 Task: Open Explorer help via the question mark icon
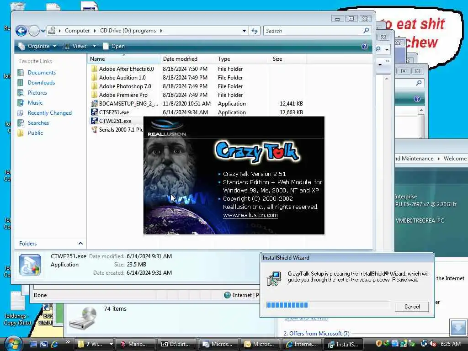click(x=364, y=46)
